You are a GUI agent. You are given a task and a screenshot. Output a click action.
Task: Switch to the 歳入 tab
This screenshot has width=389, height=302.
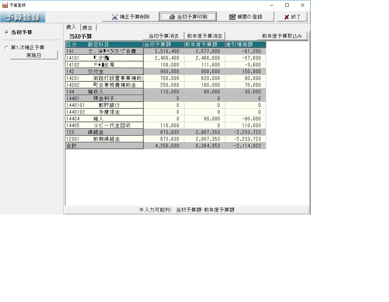coord(72,27)
